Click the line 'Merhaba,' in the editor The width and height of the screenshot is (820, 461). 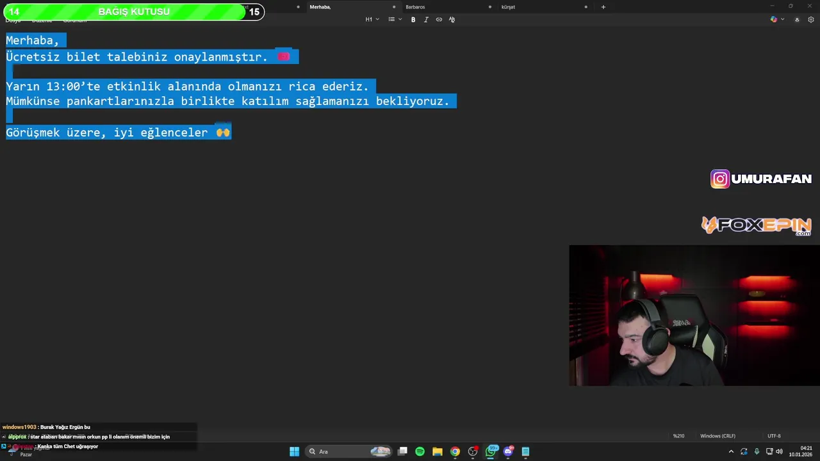32,40
